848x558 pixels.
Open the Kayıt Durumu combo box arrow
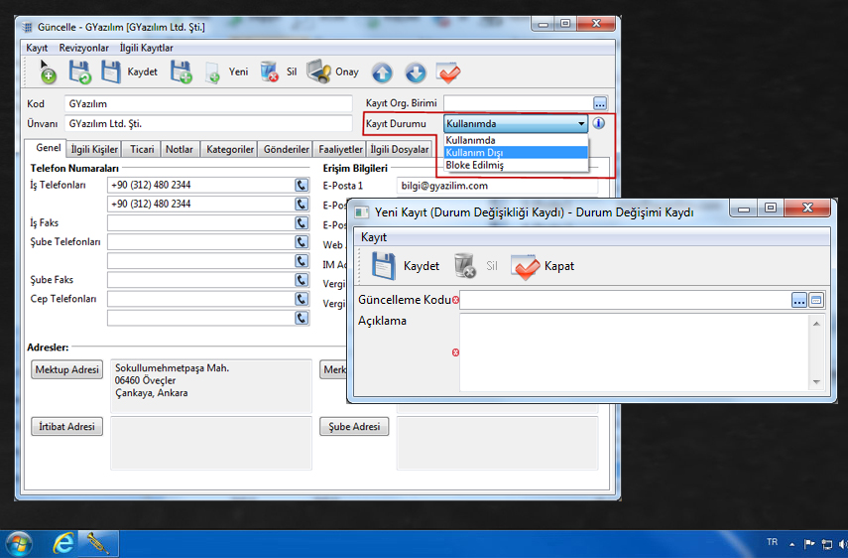click(x=581, y=124)
